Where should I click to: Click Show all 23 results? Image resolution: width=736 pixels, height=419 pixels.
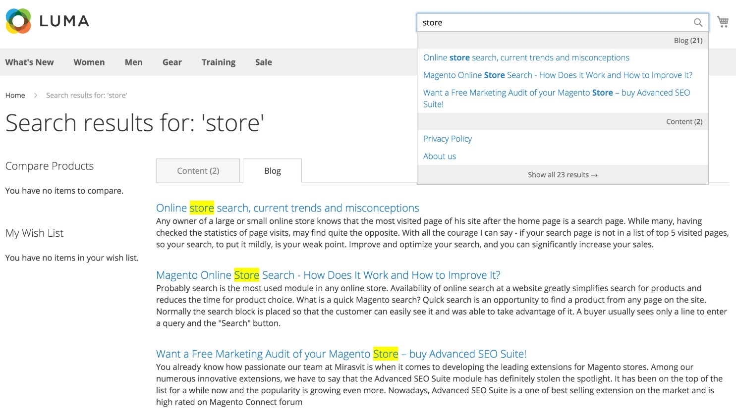(x=562, y=175)
